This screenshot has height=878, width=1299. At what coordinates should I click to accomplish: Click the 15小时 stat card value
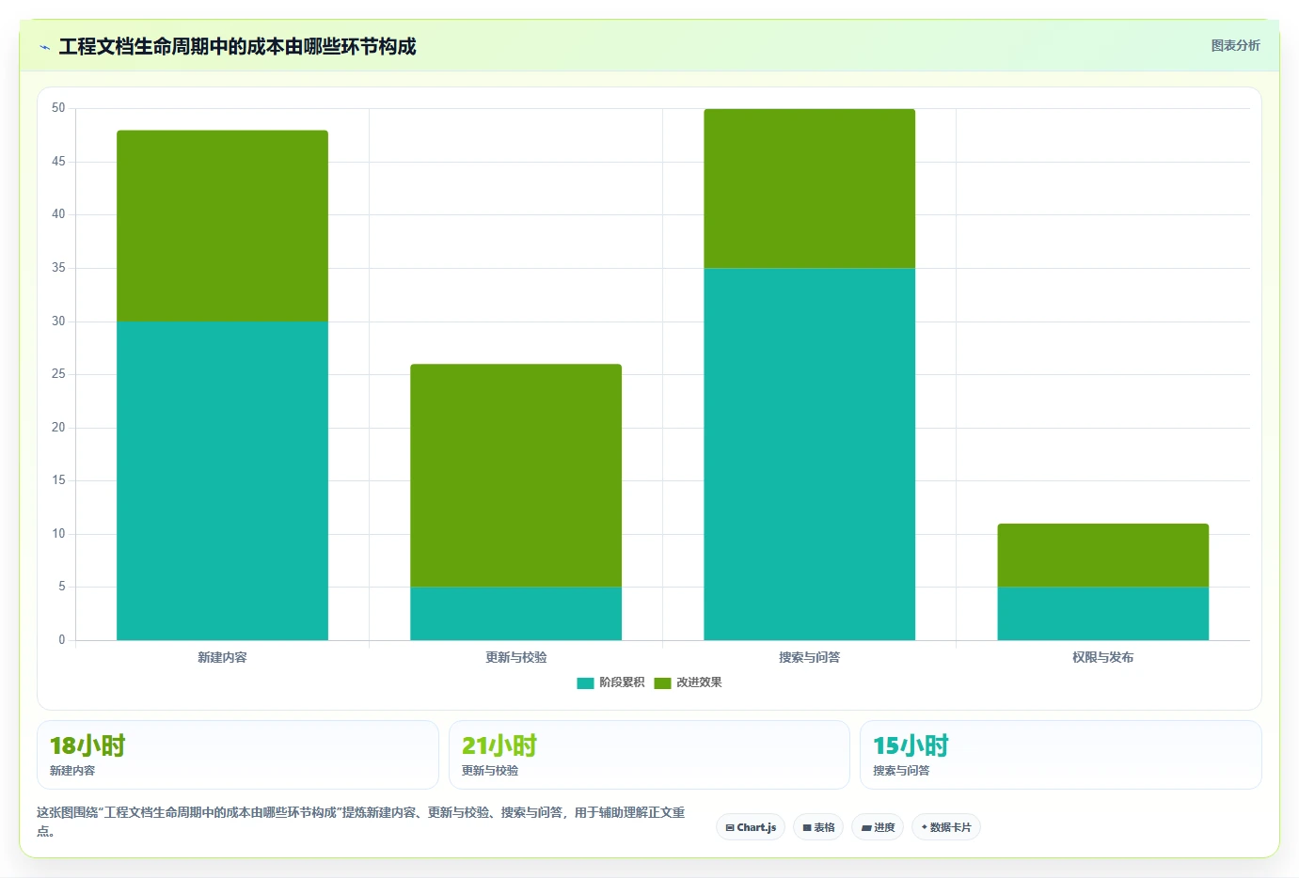pyautogui.click(x=911, y=745)
